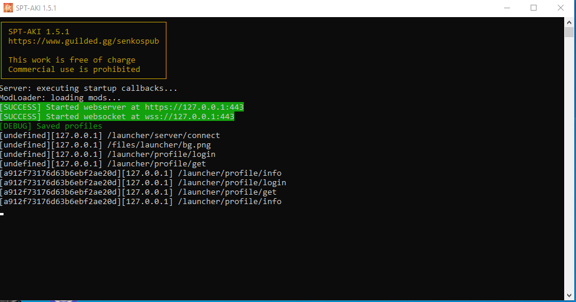The height and width of the screenshot is (302, 576).
Task: Click the undefined '/launcher/profile/get' line
Action: coord(103,164)
